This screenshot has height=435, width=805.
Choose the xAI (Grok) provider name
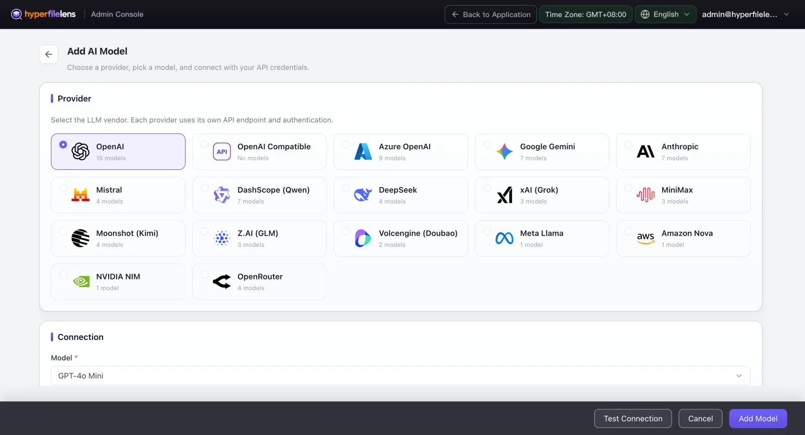pyautogui.click(x=539, y=190)
